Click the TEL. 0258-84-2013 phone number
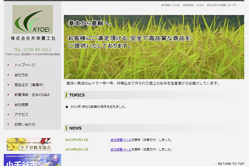Viewport: 249px width, 166px height. coord(32,49)
